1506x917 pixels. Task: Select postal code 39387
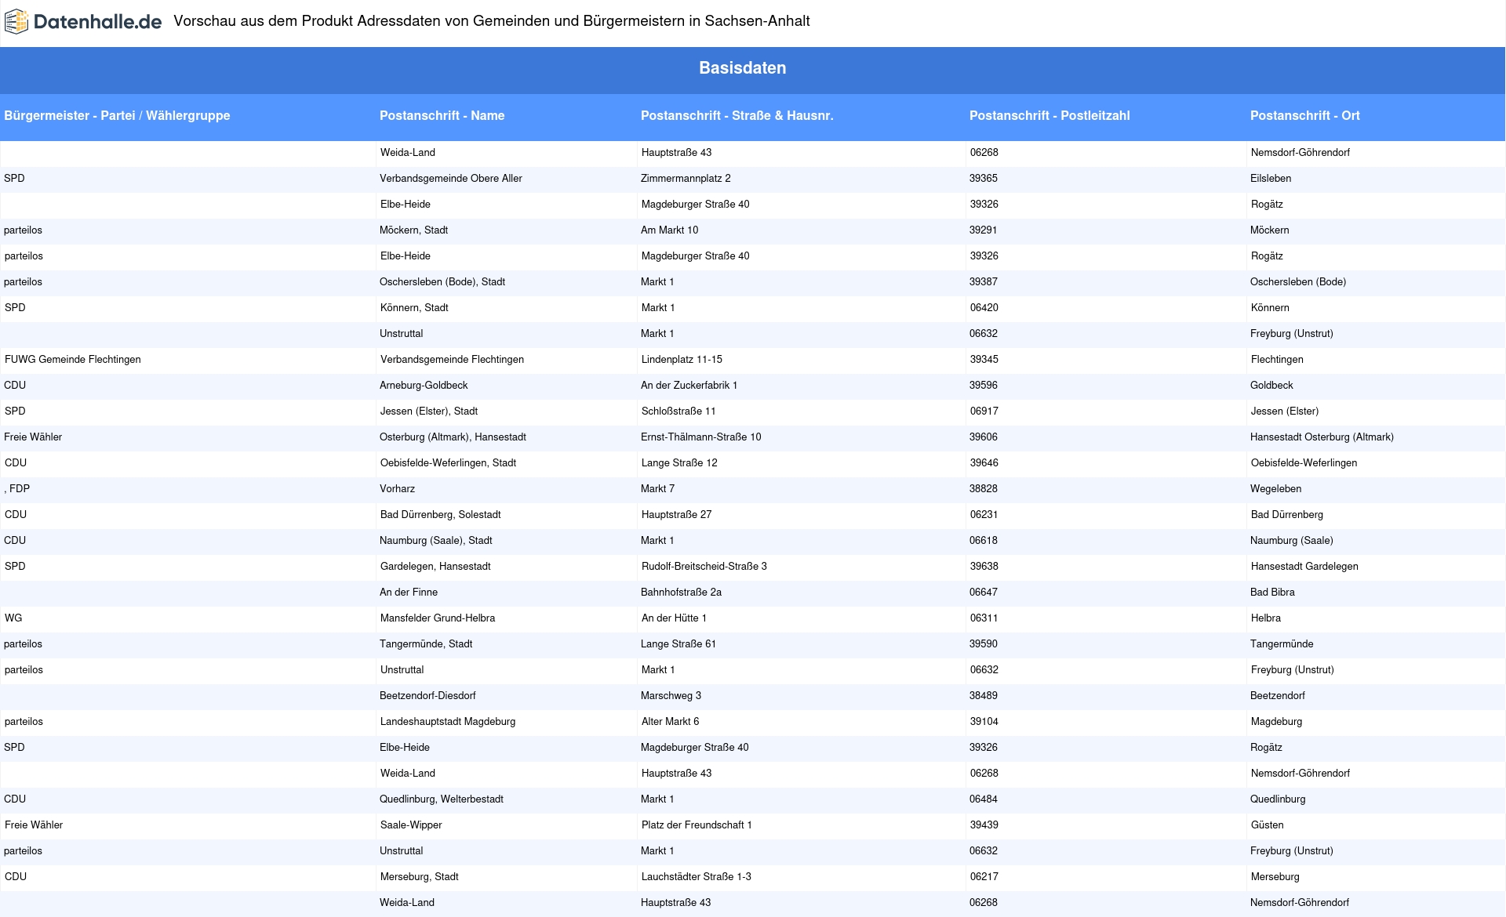click(984, 282)
